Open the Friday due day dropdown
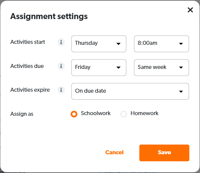This screenshot has height=173, width=200. pos(99,68)
